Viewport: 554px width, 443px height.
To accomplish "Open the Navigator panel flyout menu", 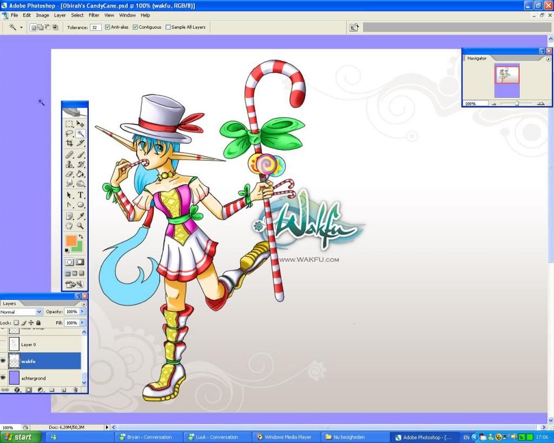I will pos(549,59).
